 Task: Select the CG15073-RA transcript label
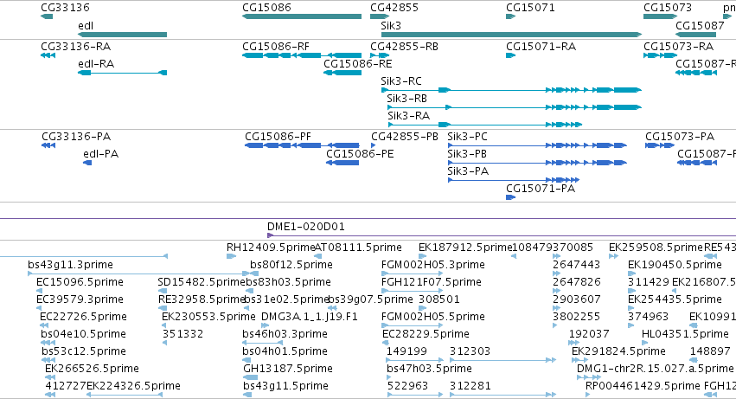[678, 47]
